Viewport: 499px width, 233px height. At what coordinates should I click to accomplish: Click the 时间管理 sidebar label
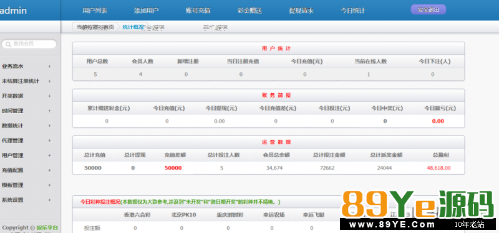tap(12, 111)
